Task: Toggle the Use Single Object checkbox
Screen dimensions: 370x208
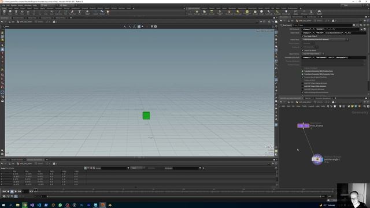Action: point(302,36)
